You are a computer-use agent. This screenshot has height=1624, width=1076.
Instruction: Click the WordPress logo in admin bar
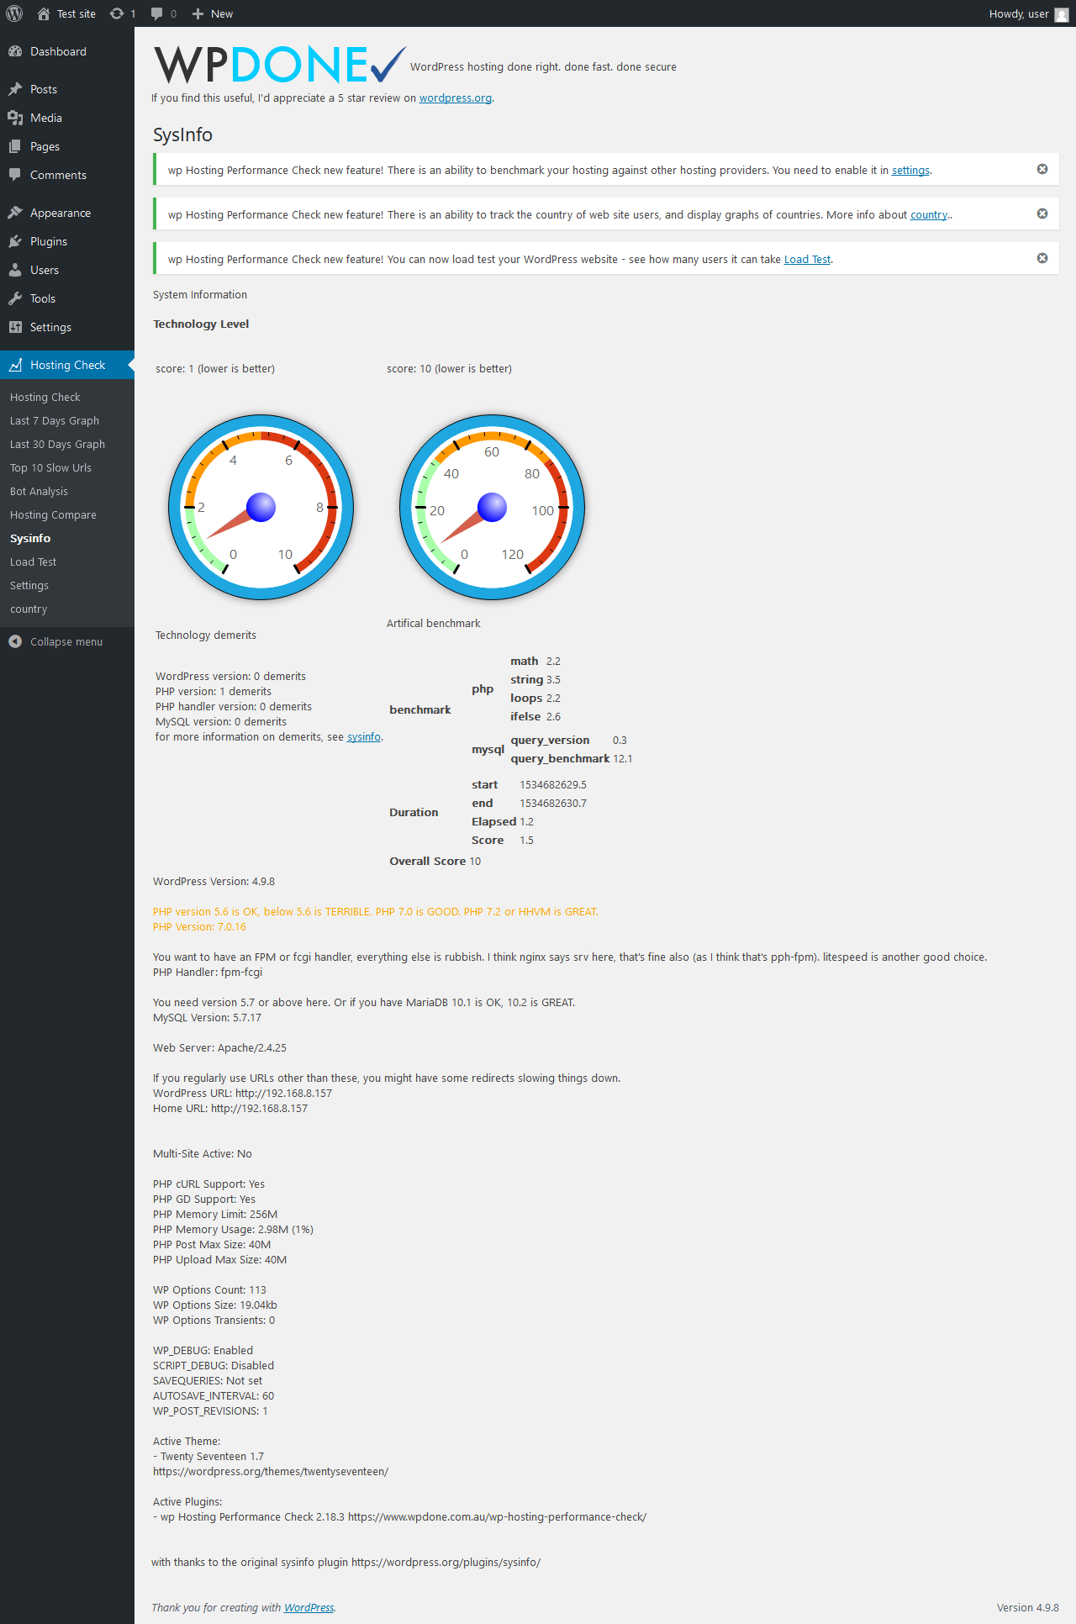(14, 13)
